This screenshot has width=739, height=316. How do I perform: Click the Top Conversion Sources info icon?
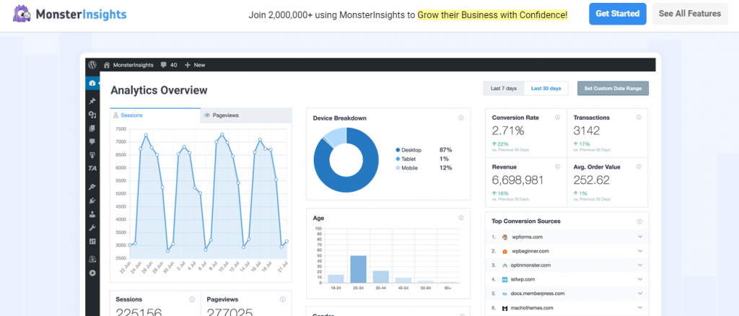click(639, 221)
